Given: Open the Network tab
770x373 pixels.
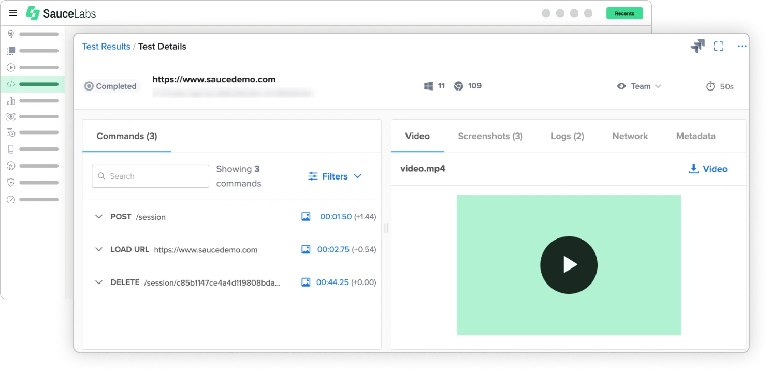Looking at the screenshot, I should tap(630, 136).
